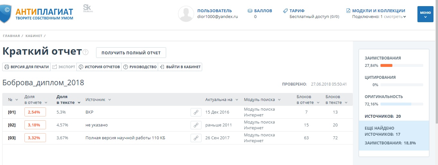The image size is (438, 165).
Task: Click help question mark beside Краткий отчет
Action: 85,52
